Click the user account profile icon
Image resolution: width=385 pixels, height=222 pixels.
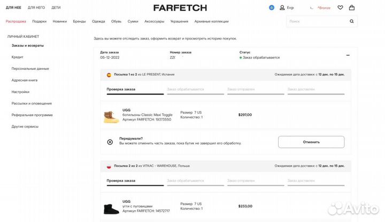pyautogui.click(x=282, y=8)
